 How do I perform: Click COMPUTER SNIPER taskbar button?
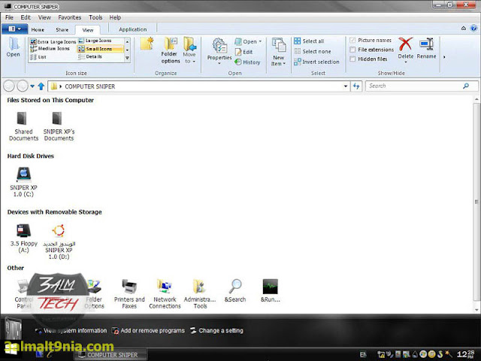pos(110,355)
